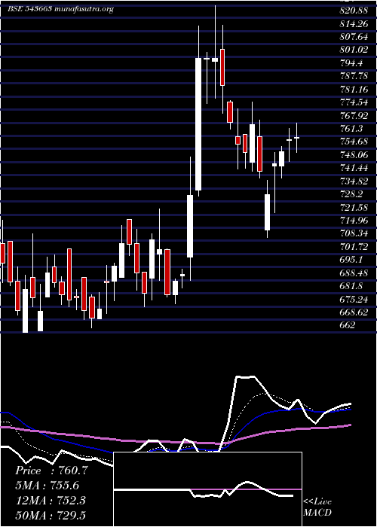Click the 748.06 axis label
Viewport: 377px width, 527px height.
(354, 155)
